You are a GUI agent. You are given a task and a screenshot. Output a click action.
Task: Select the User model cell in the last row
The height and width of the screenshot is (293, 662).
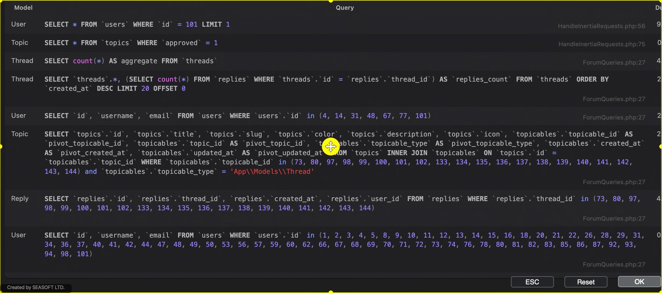(18, 235)
